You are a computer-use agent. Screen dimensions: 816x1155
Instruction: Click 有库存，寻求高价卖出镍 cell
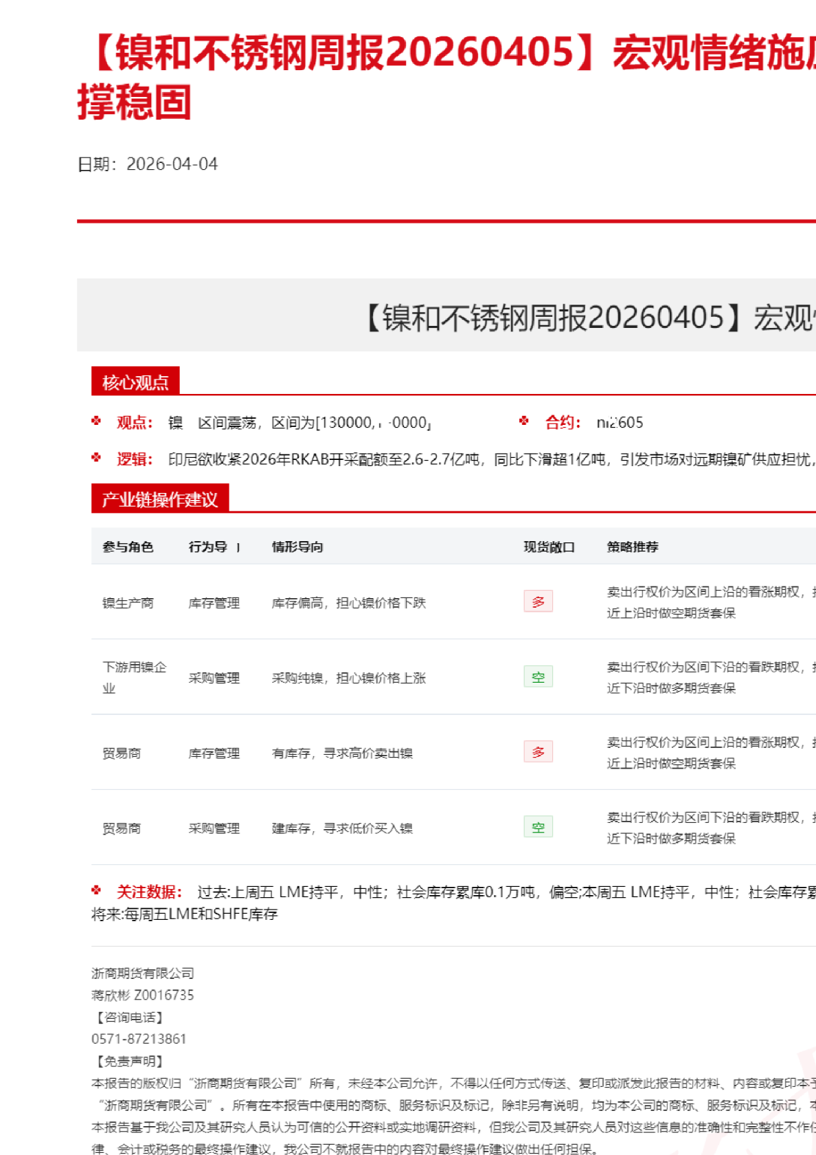pyautogui.click(x=342, y=753)
